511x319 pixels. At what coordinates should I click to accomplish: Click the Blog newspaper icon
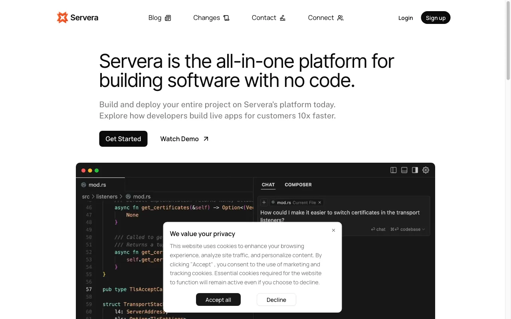click(x=168, y=18)
